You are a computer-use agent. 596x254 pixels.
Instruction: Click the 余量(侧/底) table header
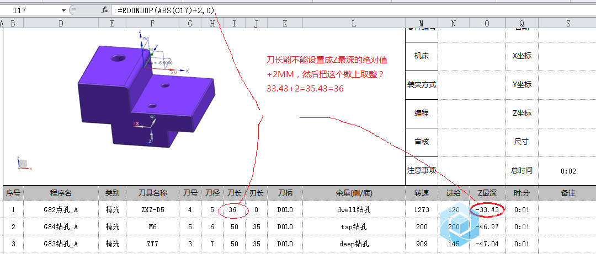click(x=354, y=193)
